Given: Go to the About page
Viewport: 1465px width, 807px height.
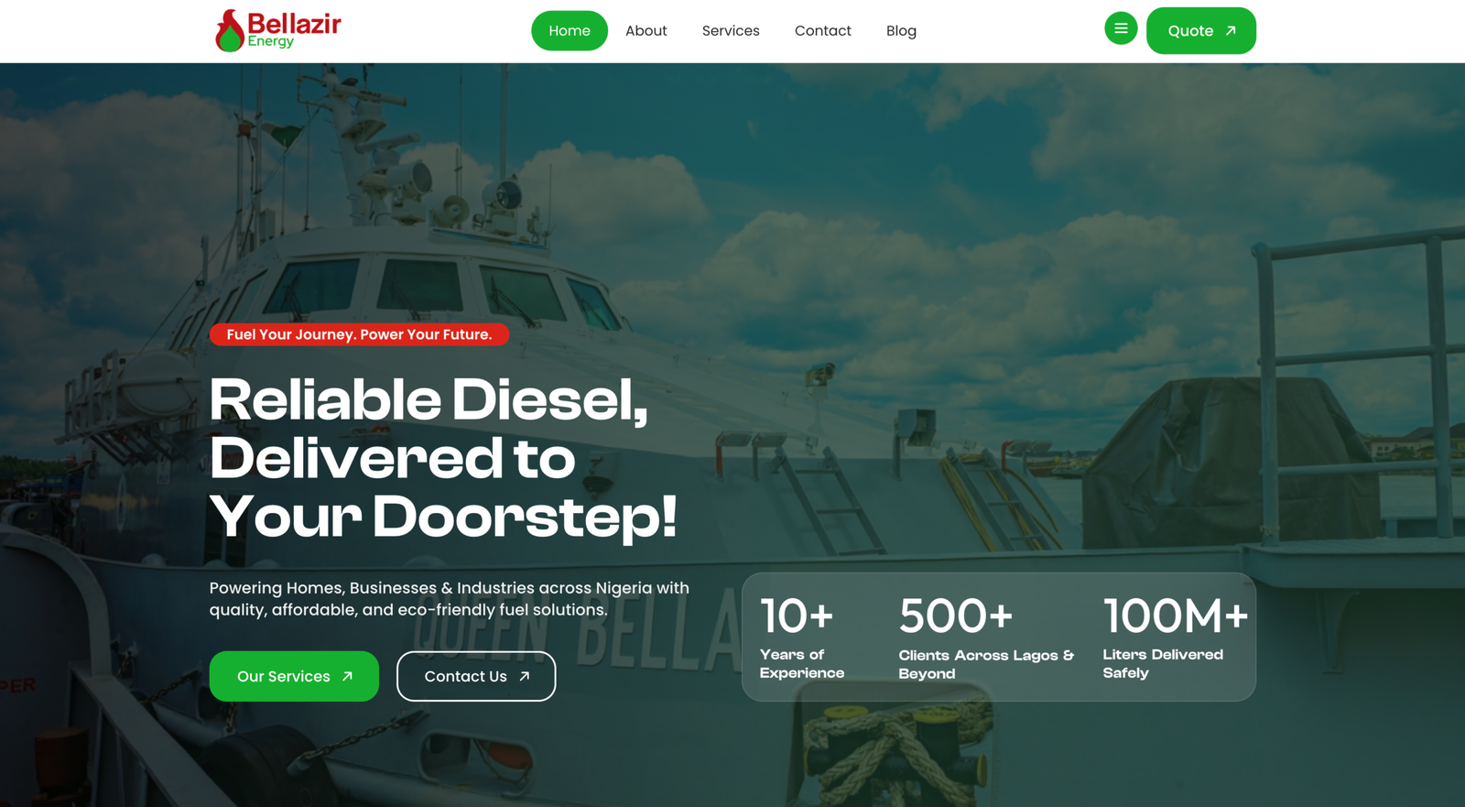Looking at the screenshot, I should coord(646,31).
